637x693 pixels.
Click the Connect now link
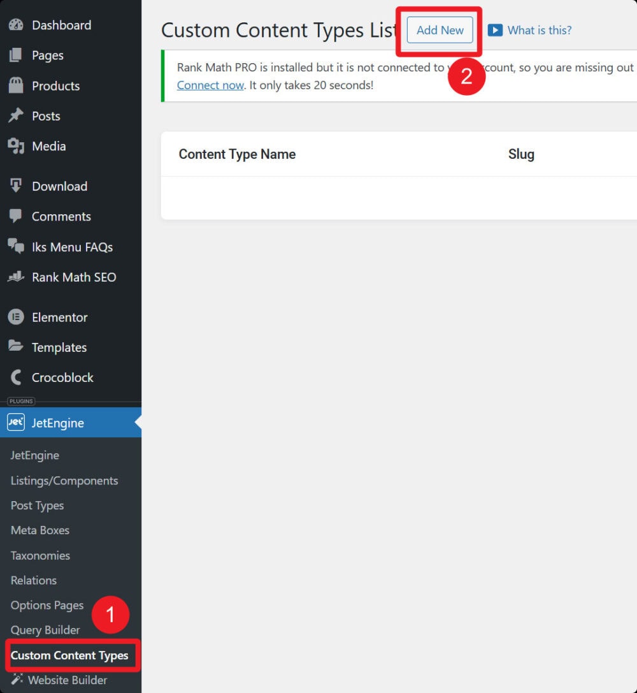210,85
